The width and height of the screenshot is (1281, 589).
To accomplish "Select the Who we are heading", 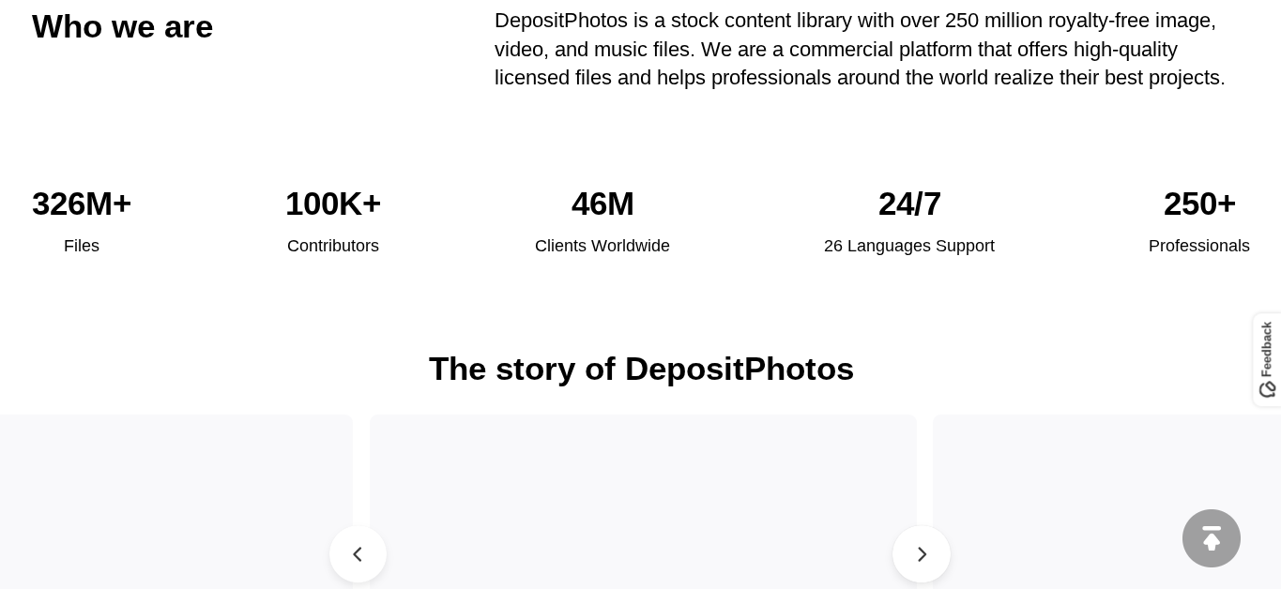I will click(122, 26).
